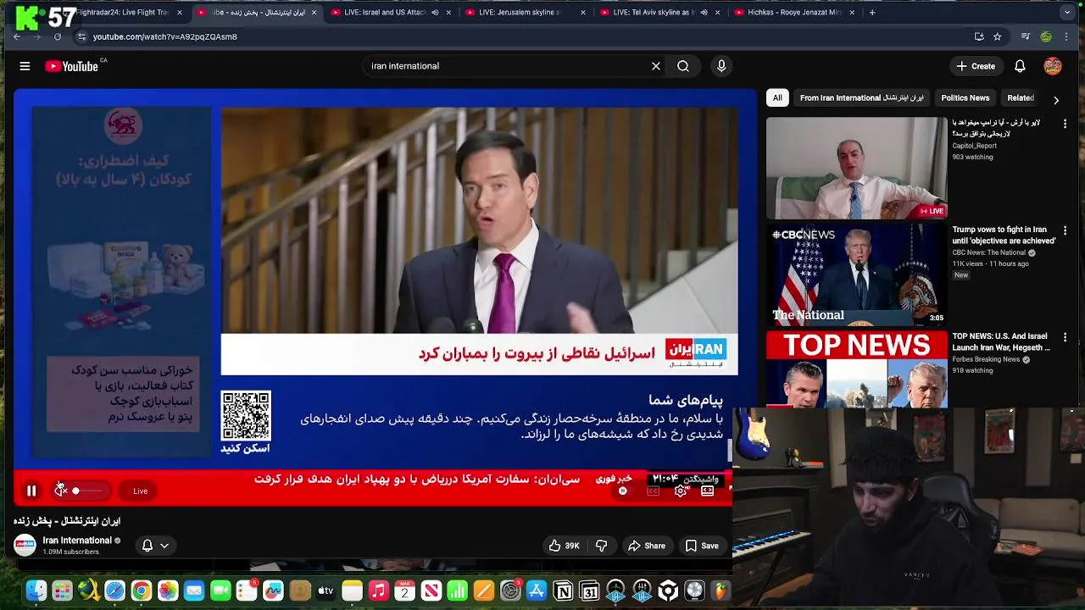Unmute the video with the speaker icon
1085x610 pixels.
coord(60,491)
